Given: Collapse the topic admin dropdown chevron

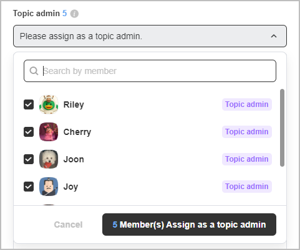Looking at the screenshot, I should [x=274, y=36].
